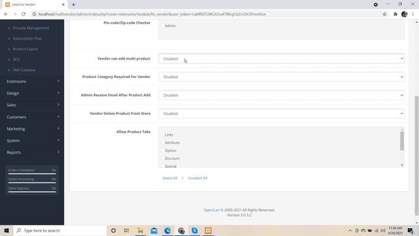Bookmark this page with star icon
This screenshot has width=419, height=236.
pyautogui.click(x=384, y=14)
